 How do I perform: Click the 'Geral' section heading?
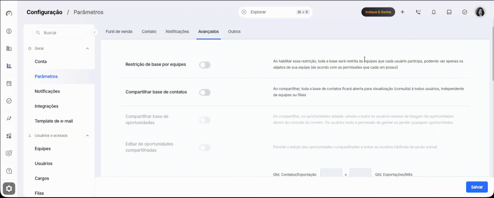pyautogui.click(x=39, y=49)
